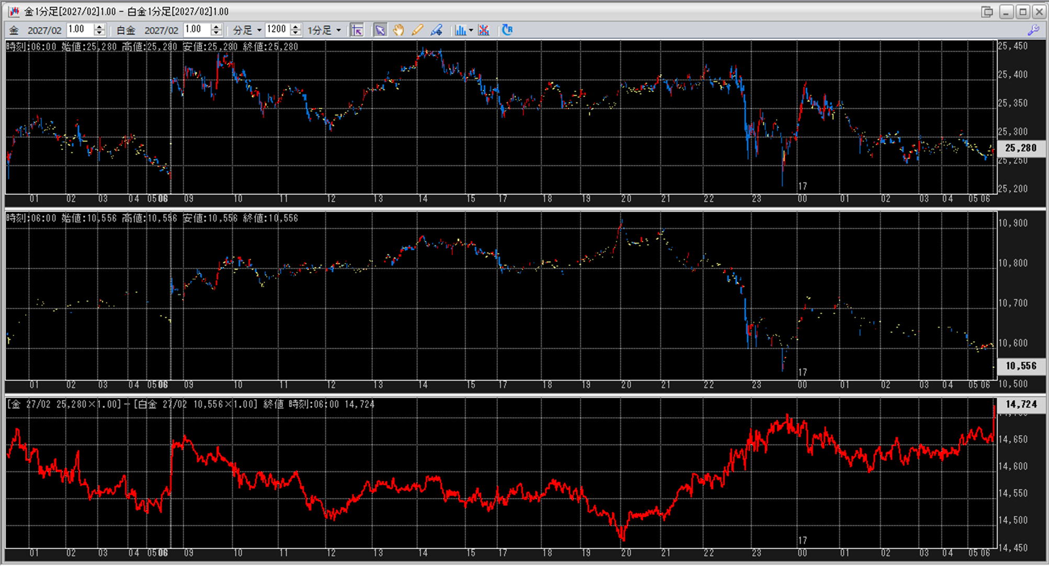This screenshot has width=1049, height=566.
Task: Click the 14,724 spread price marker
Action: tap(1021, 404)
